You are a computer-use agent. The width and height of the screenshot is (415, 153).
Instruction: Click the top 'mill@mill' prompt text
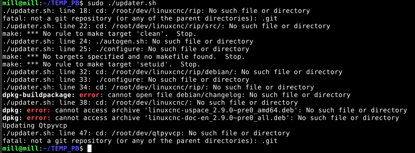click(21, 4)
